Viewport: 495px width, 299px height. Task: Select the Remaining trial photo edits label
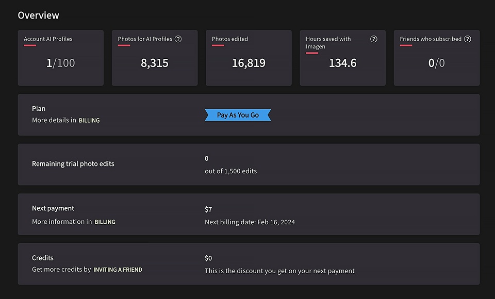pos(73,164)
